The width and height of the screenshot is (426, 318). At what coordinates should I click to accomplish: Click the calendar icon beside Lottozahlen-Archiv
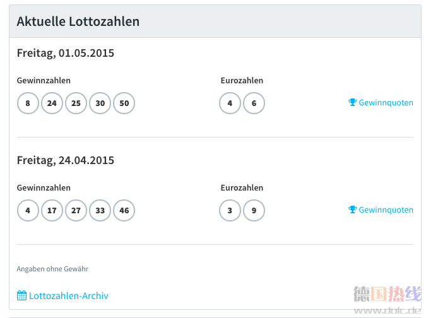(21, 295)
